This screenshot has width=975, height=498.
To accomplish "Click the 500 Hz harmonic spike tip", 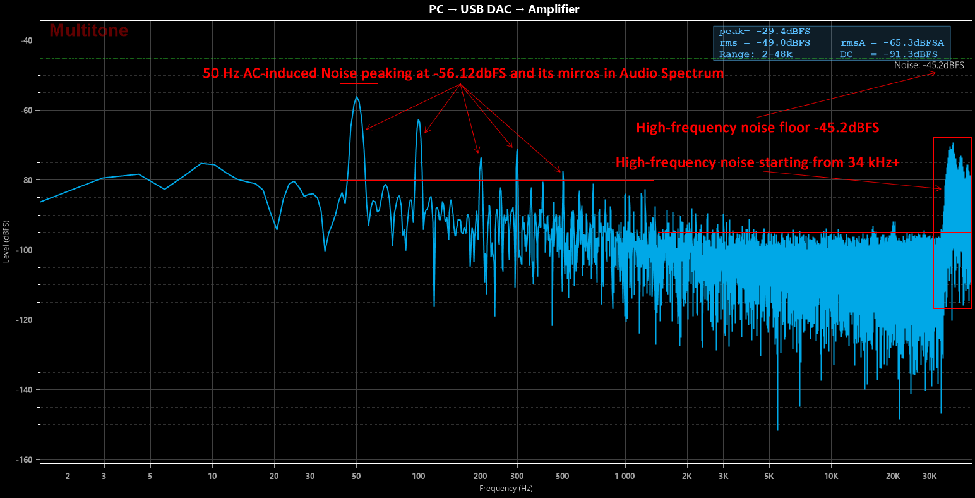I will pos(563,171).
